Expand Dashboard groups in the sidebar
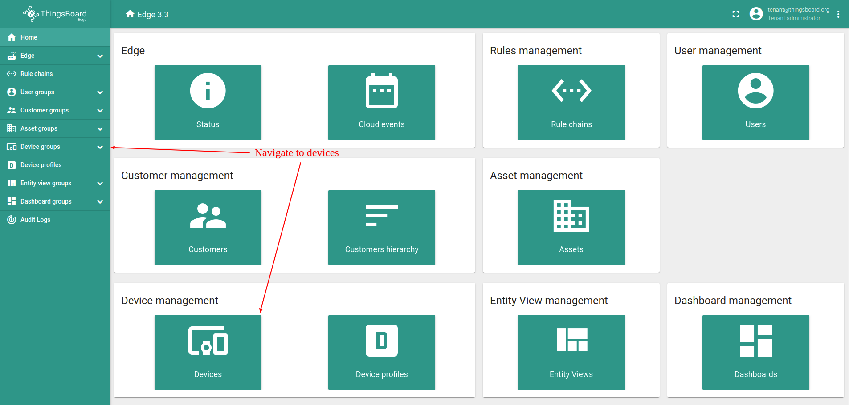 [x=100, y=202]
